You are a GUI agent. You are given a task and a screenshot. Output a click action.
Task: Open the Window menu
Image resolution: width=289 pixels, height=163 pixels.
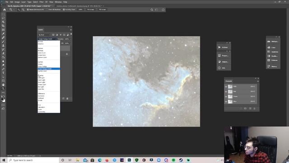pos(58,2)
